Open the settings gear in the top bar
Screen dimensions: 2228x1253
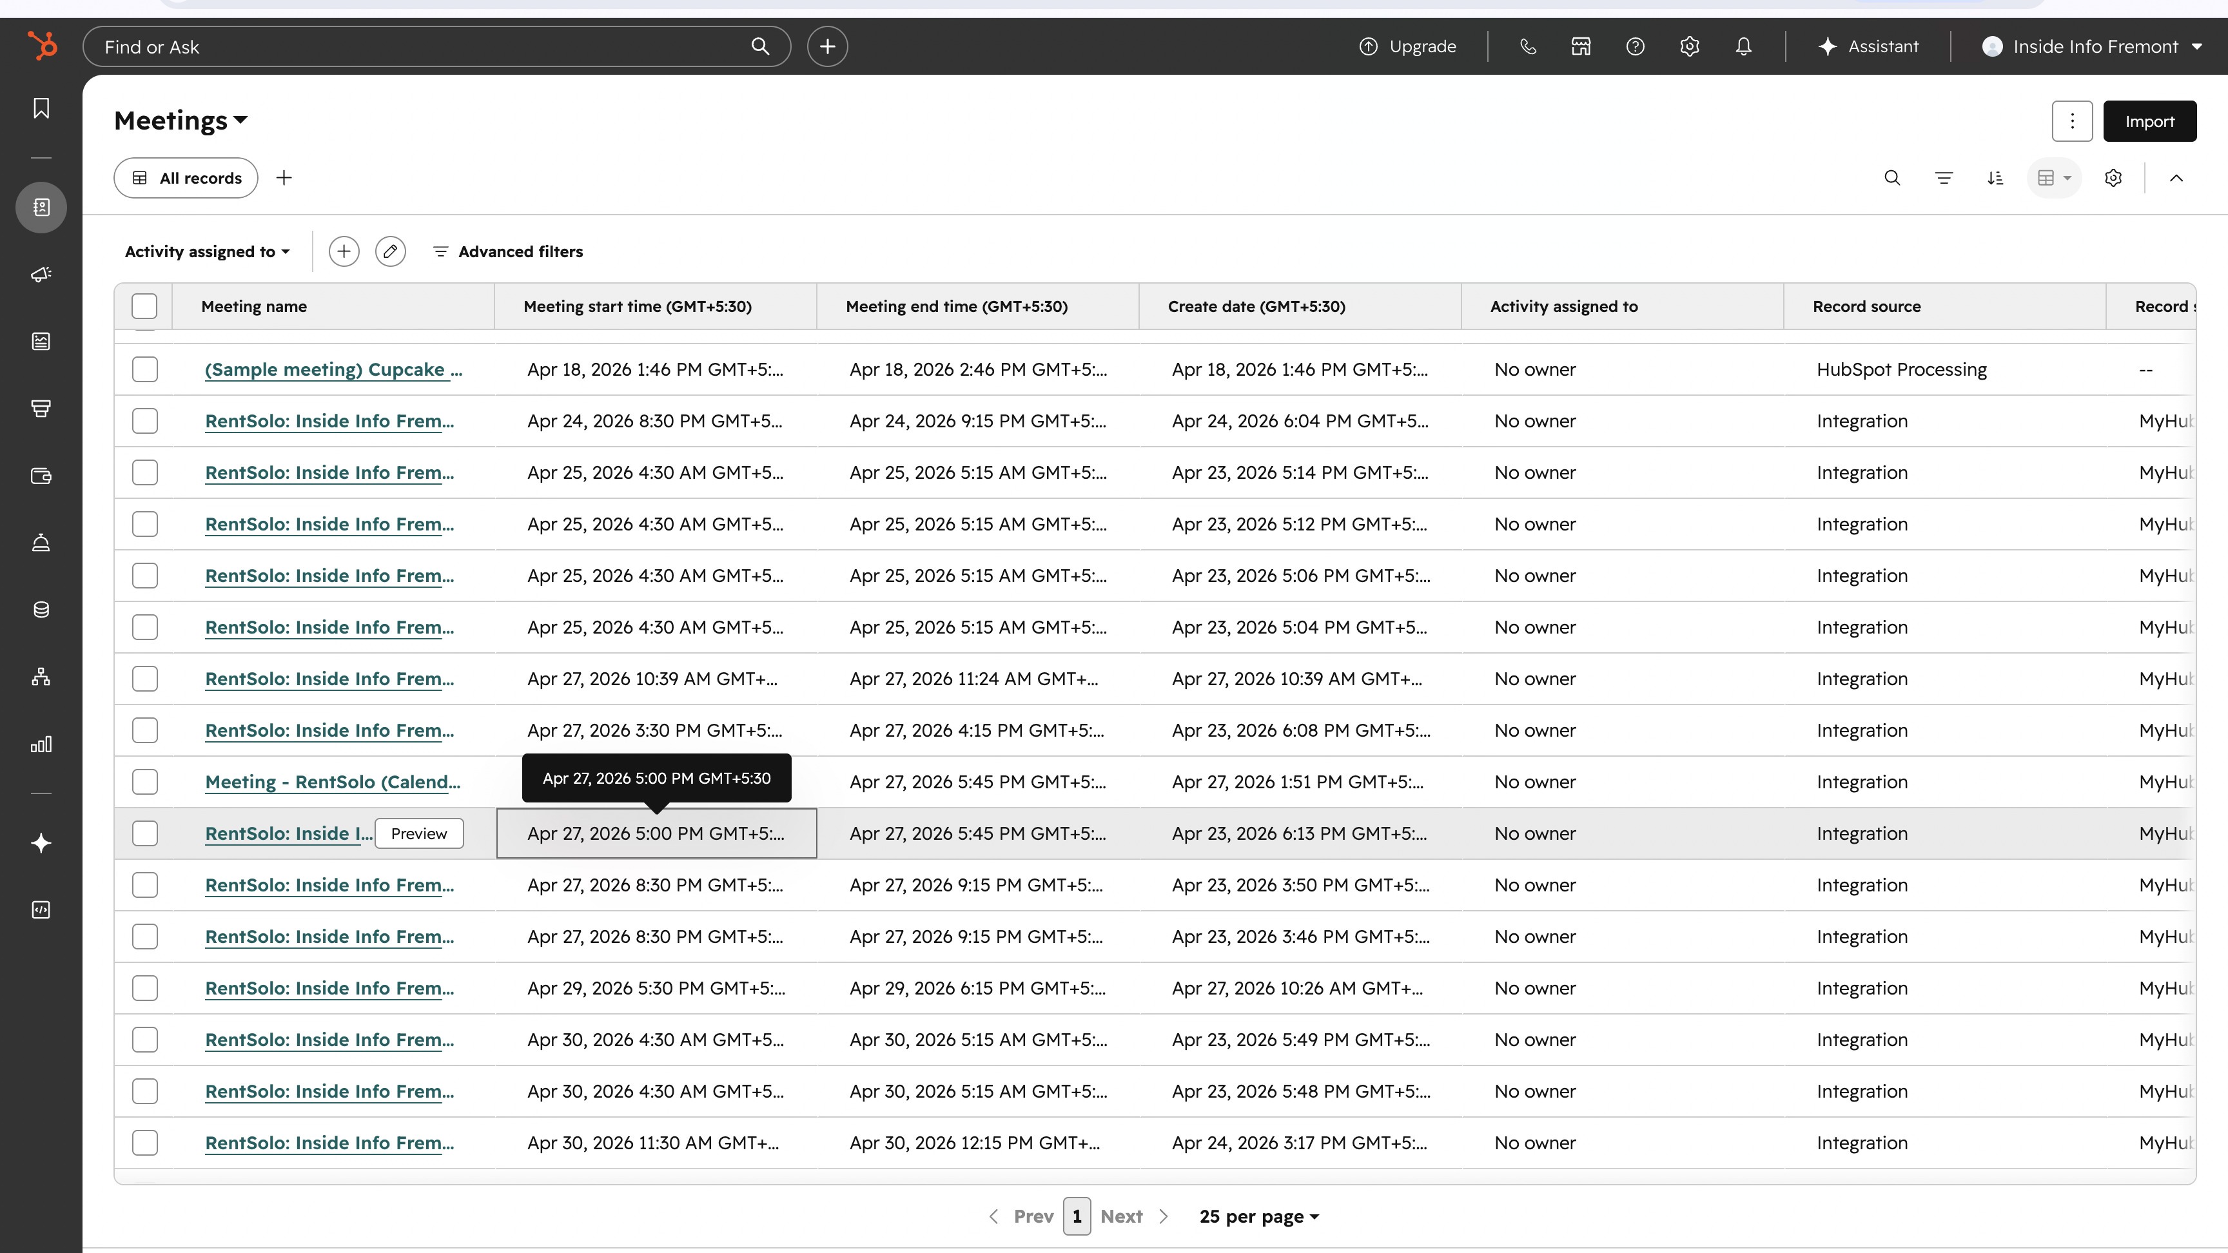[1689, 46]
